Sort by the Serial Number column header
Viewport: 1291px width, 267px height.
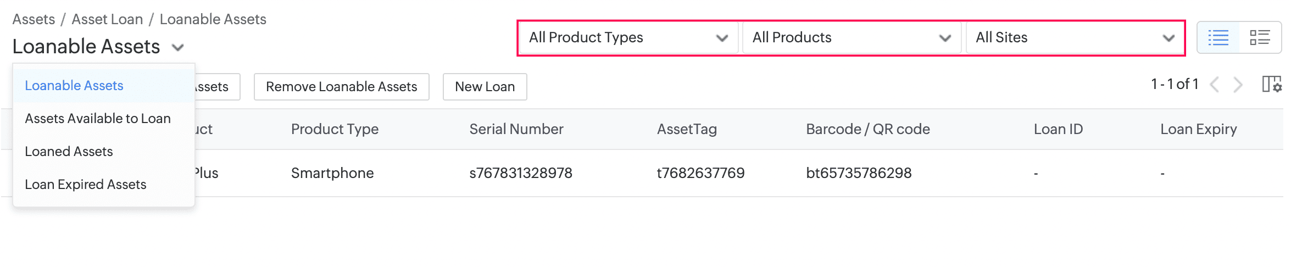click(516, 129)
